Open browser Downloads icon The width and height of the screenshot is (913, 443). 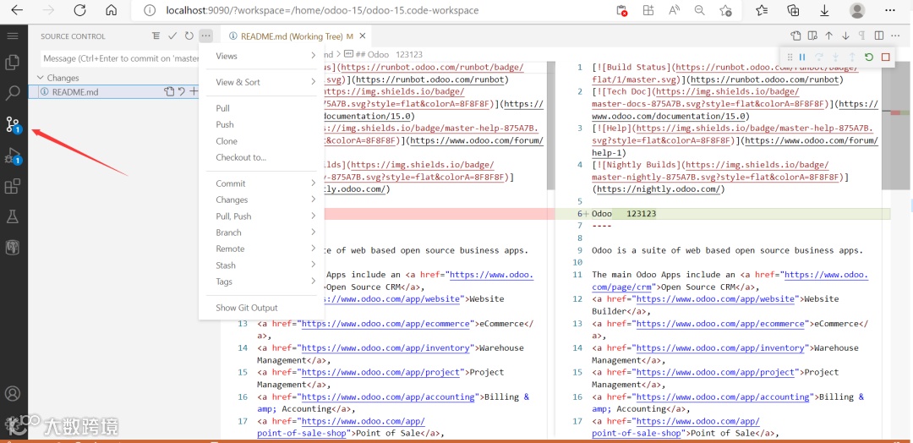point(824,10)
